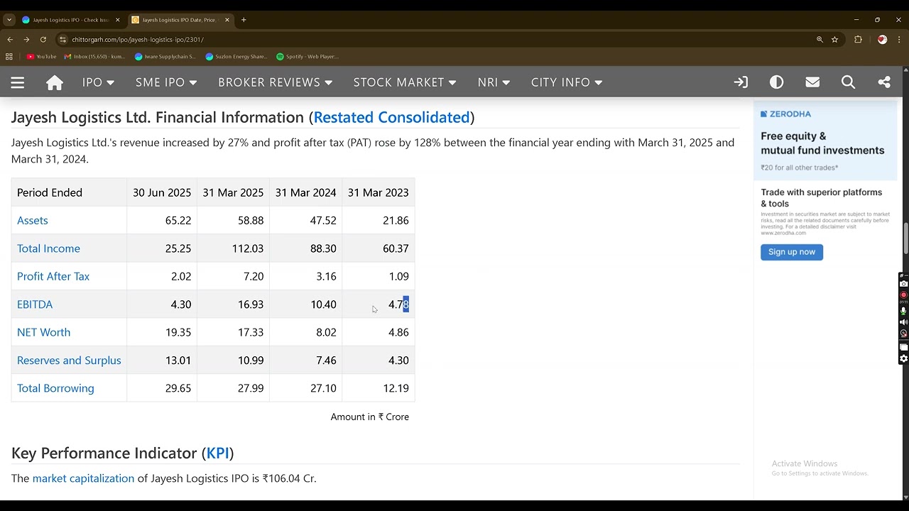Open the 'Restated Consolidated' link
The height and width of the screenshot is (511, 909).
391,117
